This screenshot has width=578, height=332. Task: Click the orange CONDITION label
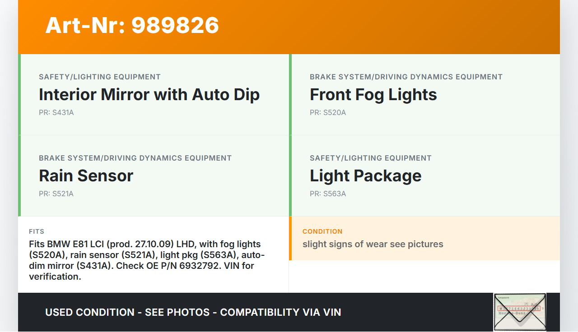pyautogui.click(x=322, y=231)
